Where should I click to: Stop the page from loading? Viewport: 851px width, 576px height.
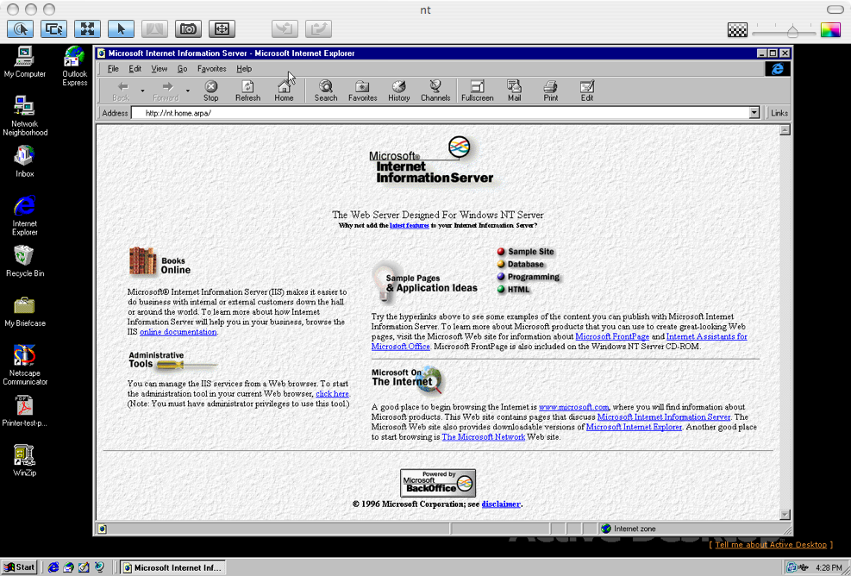tap(210, 91)
